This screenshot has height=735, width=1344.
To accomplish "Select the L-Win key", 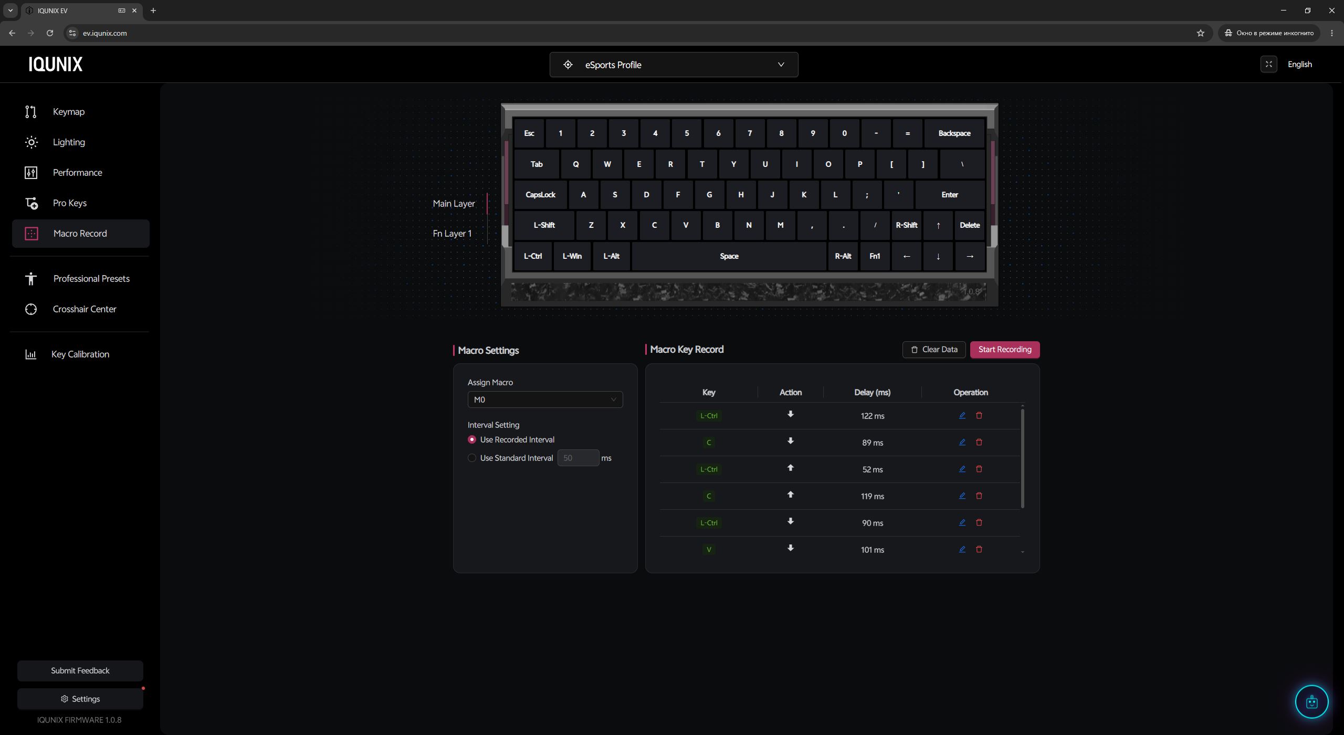I will coord(572,256).
